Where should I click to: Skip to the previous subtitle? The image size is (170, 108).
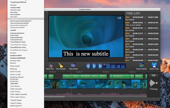tap(88, 66)
